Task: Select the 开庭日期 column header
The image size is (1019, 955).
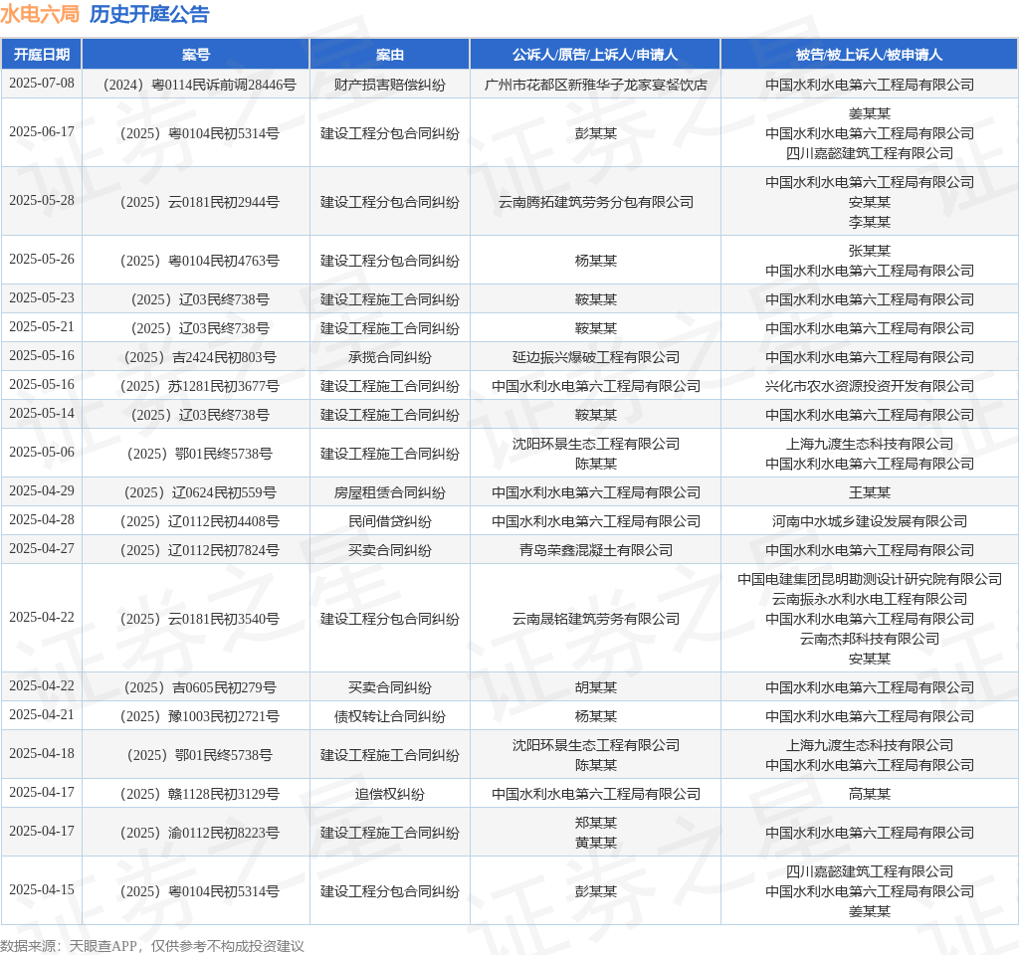Action: (42, 55)
